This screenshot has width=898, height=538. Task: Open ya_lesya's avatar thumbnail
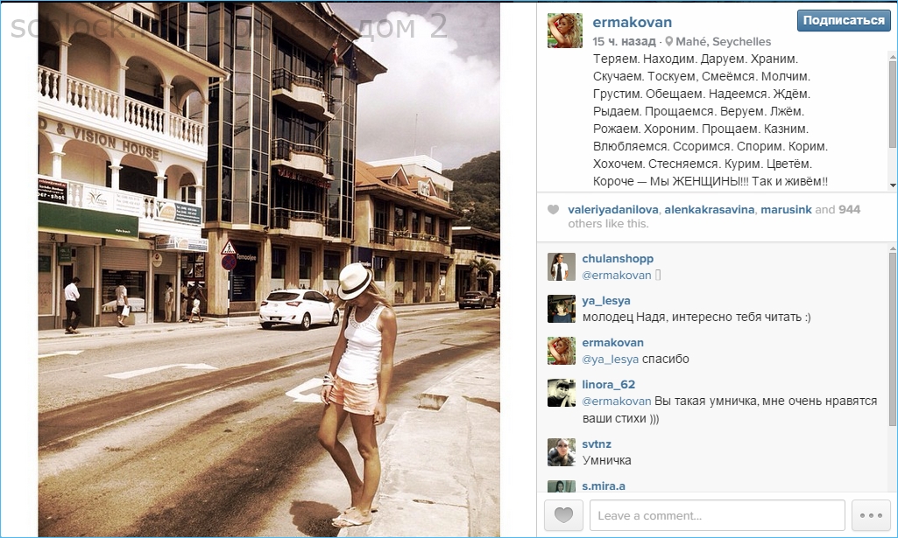point(562,309)
